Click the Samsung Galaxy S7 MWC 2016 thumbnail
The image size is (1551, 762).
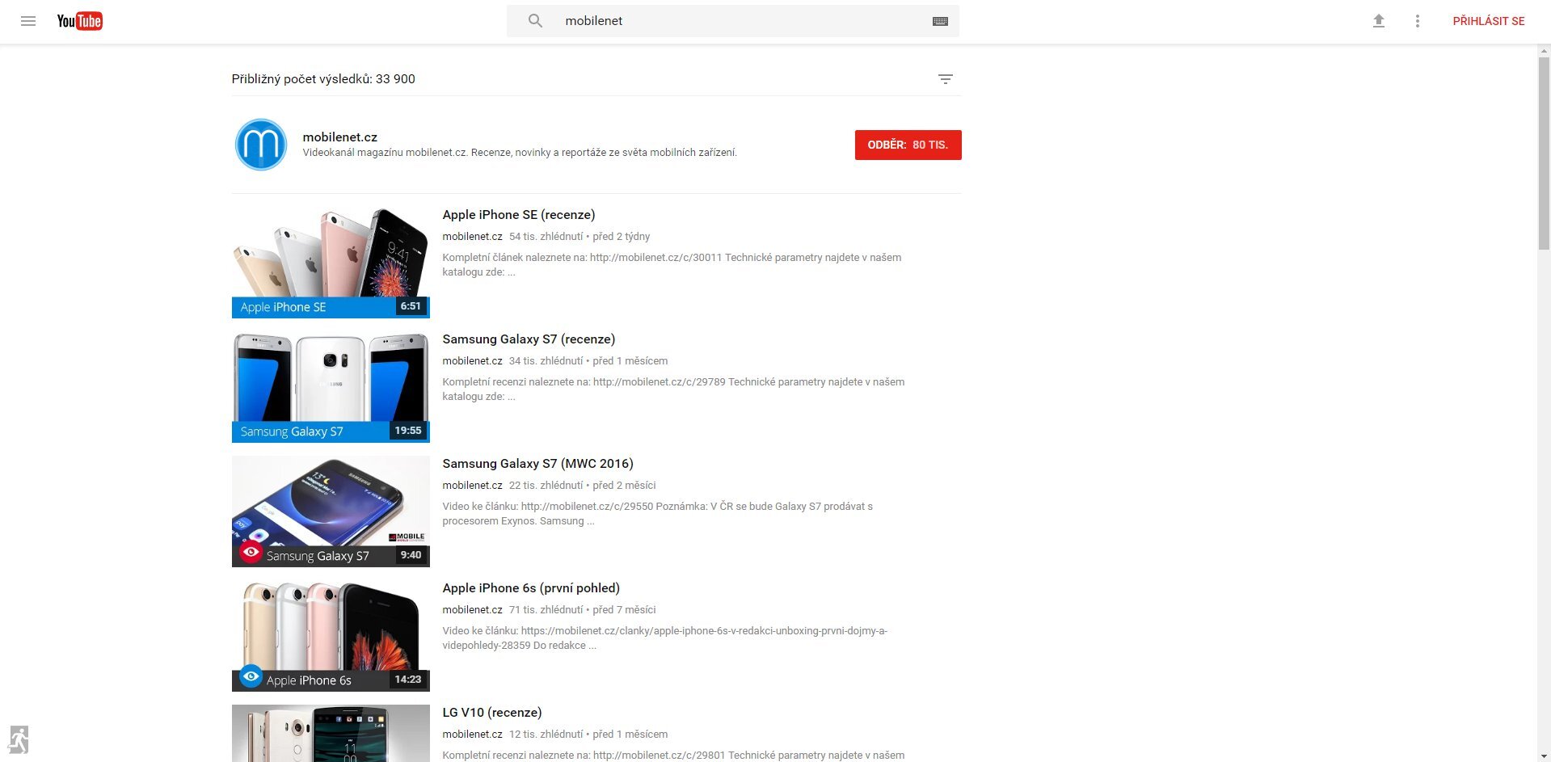pyautogui.click(x=331, y=511)
